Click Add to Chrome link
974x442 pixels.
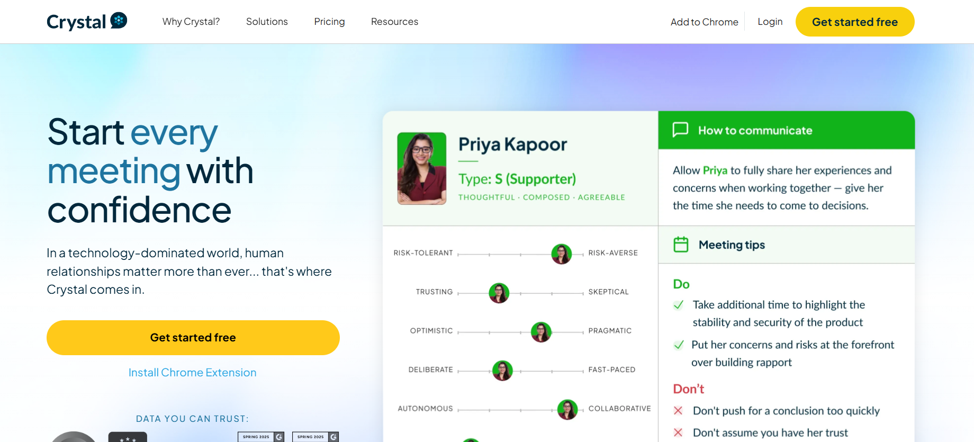pyautogui.click(x=704, y=22)
